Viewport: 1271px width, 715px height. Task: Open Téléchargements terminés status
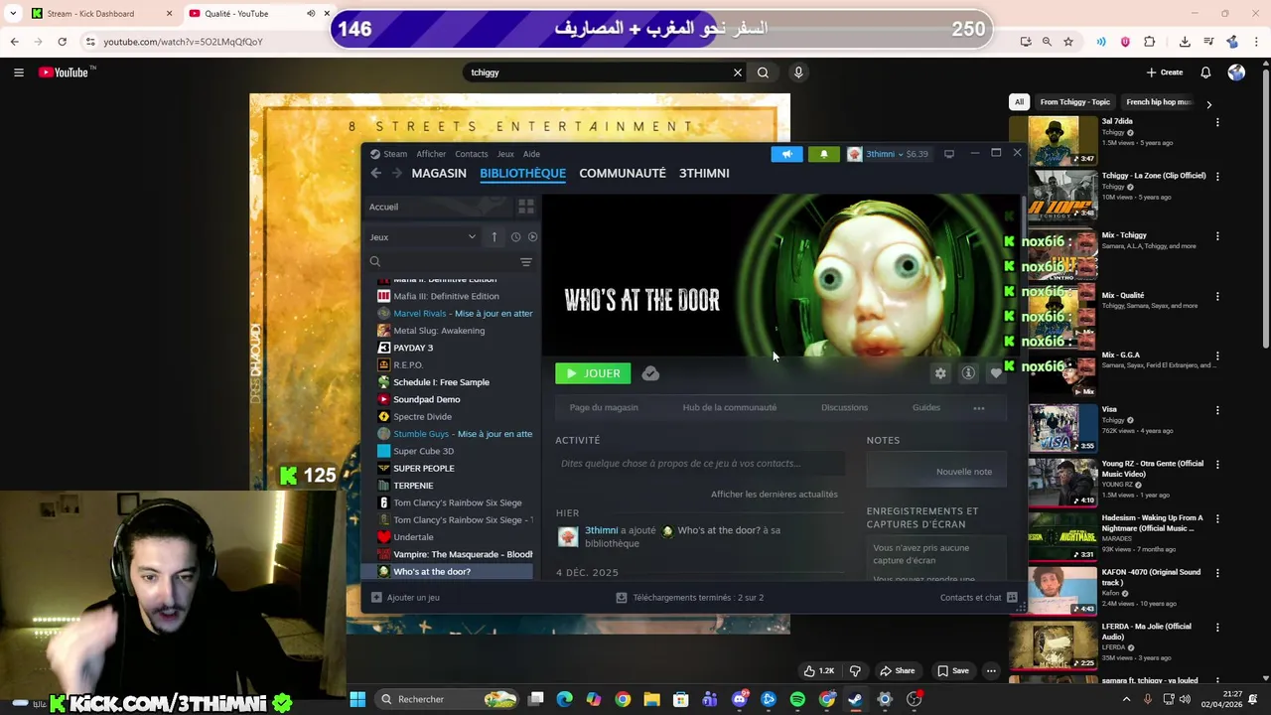(689, 598)
